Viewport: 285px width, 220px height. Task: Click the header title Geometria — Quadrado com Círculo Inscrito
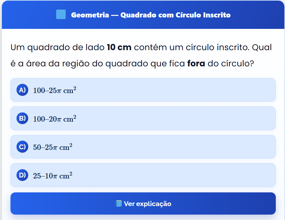(x=151, y=15)
